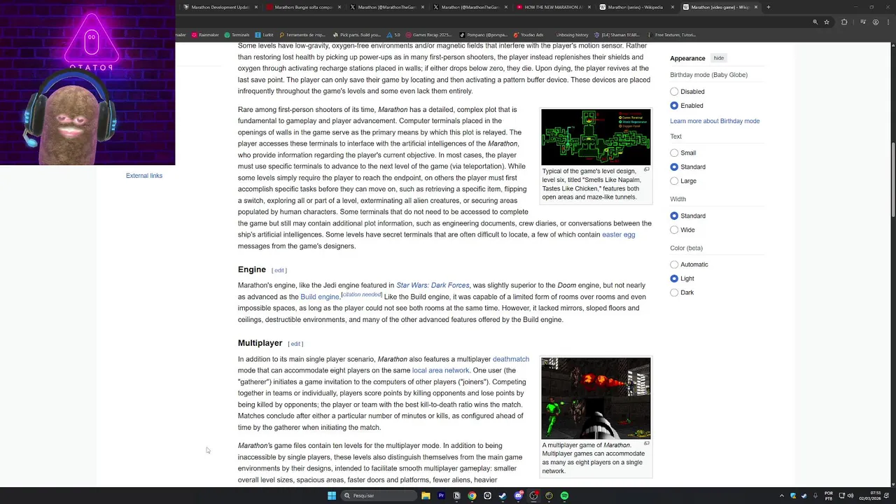Open the POR PTB language indicator
896x504 pixels.
pos(829,496)
